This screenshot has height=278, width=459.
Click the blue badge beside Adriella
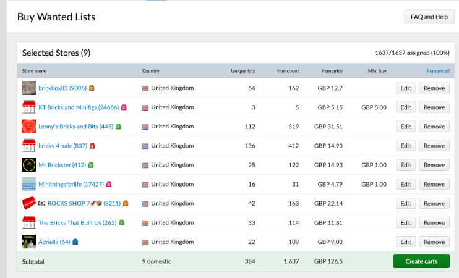click(75, 242)
